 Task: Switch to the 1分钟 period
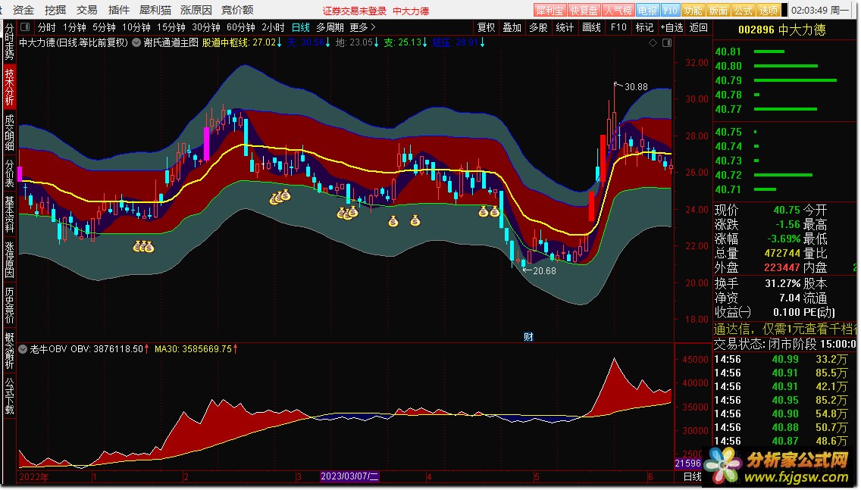pyautogui.click(x=74, y=27)
